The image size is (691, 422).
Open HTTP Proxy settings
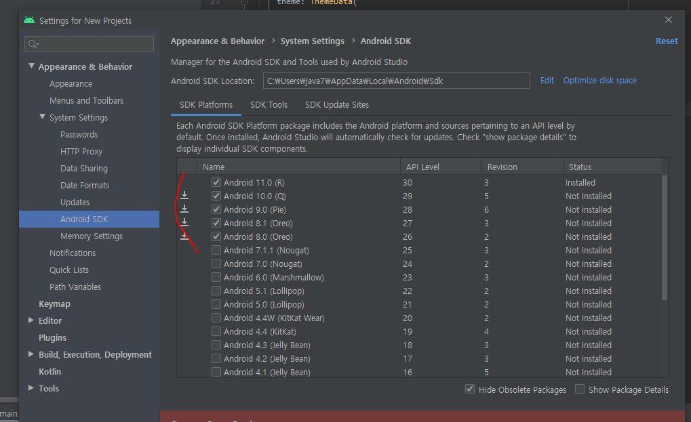coord(81,151)
